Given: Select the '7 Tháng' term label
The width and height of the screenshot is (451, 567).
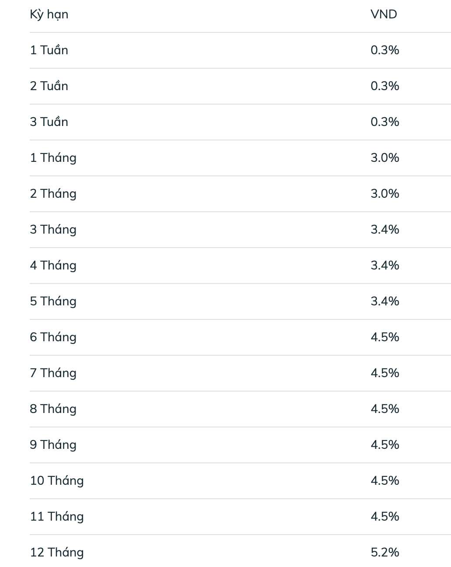Looking at the screenshot, I should [53, 373].
